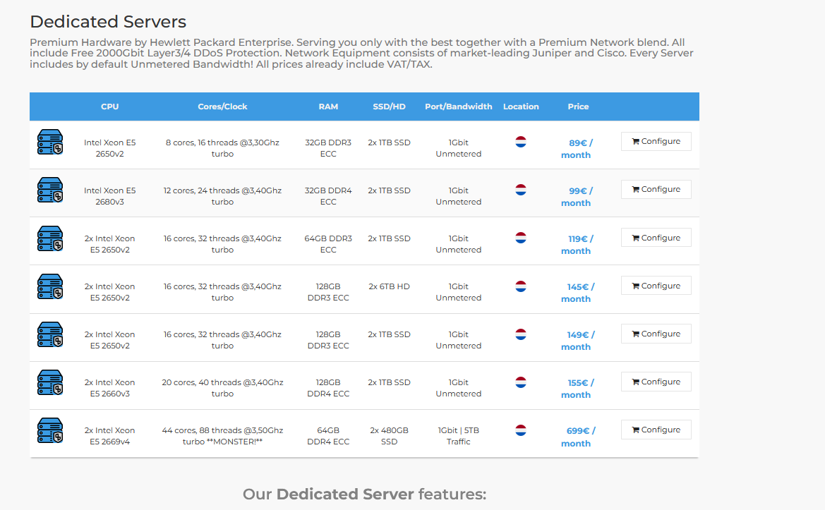Click '12 cores, 24 threads @3,40Ghz turbo' cell
Viewport: 825px width, 510px height.
pos(222,196)
